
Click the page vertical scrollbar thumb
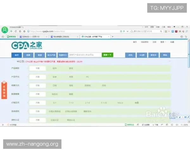click(189, 54)
